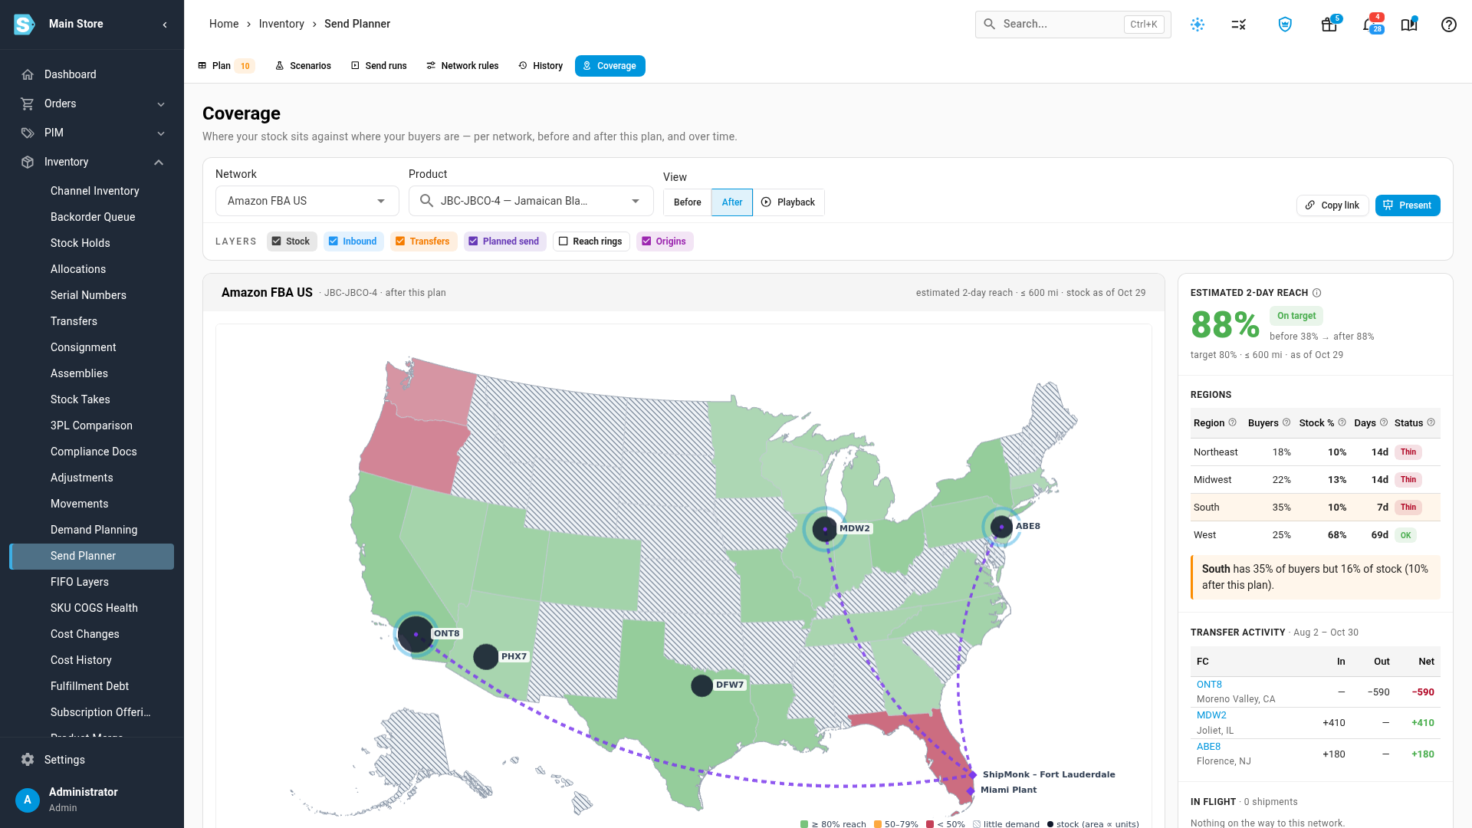Open the Plan tab
This screenshot has width=1472, height=828.
(x=225, y=66)
